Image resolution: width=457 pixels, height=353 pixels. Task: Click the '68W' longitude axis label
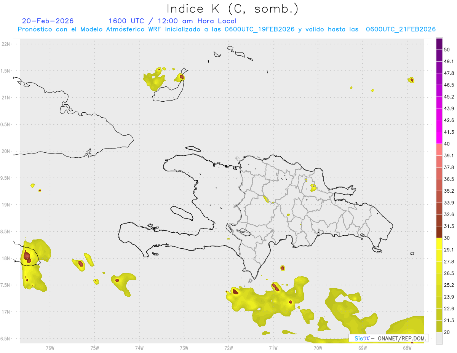point(407,348)
